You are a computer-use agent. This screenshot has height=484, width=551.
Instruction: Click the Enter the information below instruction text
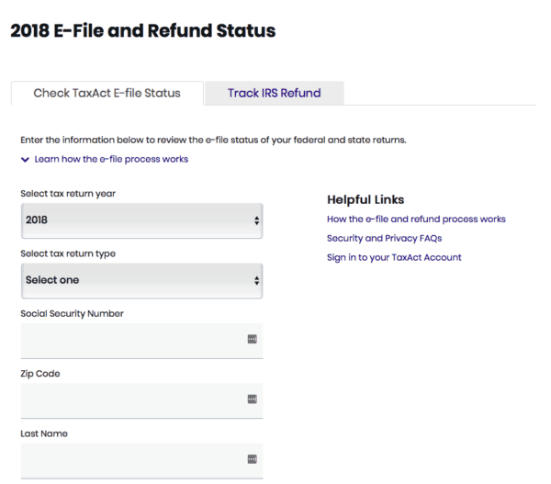[213, 140]
